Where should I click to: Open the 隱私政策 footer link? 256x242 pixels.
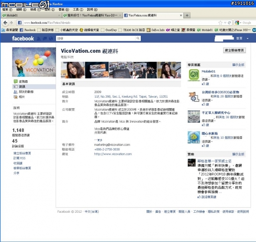(214, 212)
